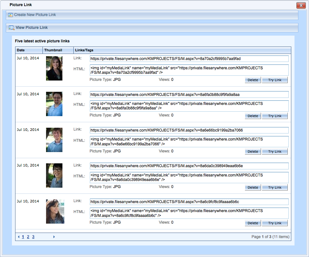Delete the picture link ending in 8a70a2cf9995b7aa9fad
The height and width of the screenshot is (257, 309).
(253, 80)
